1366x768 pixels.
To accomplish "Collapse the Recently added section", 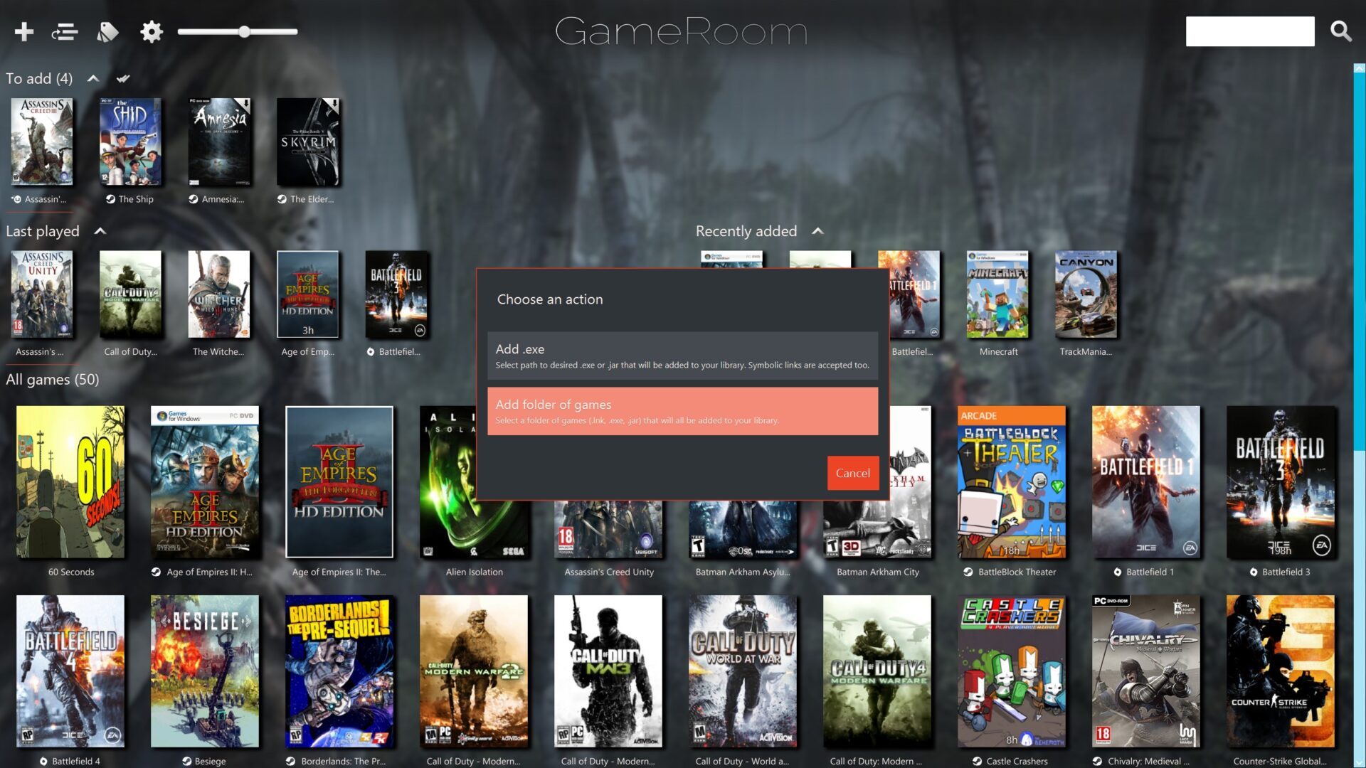I will (x=818, y=231).
